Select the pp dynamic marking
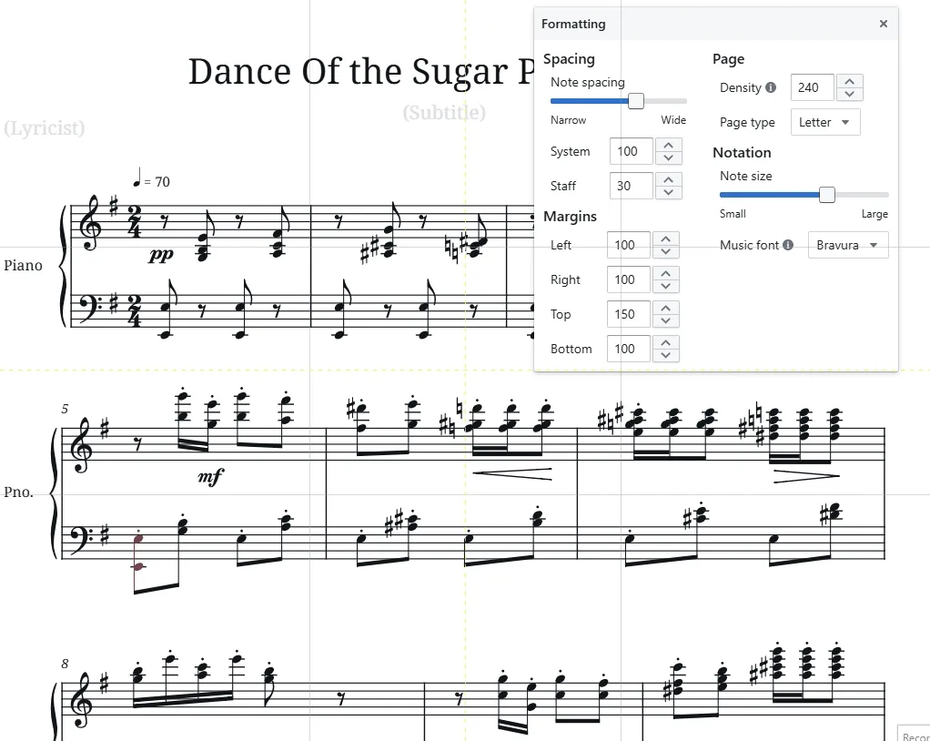930x741 pixels. tap(160, 256)
